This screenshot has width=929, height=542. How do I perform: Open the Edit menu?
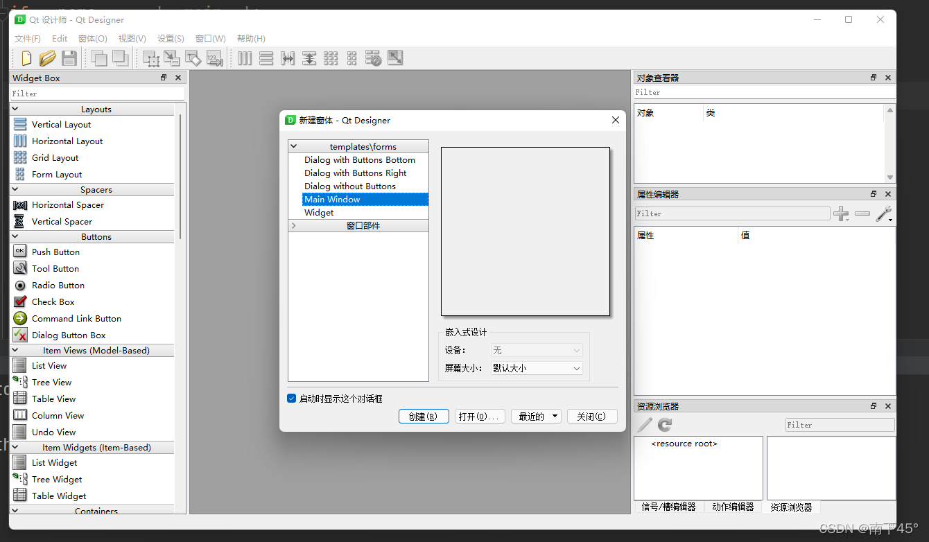pyautogui.click(x=60, y=39)
